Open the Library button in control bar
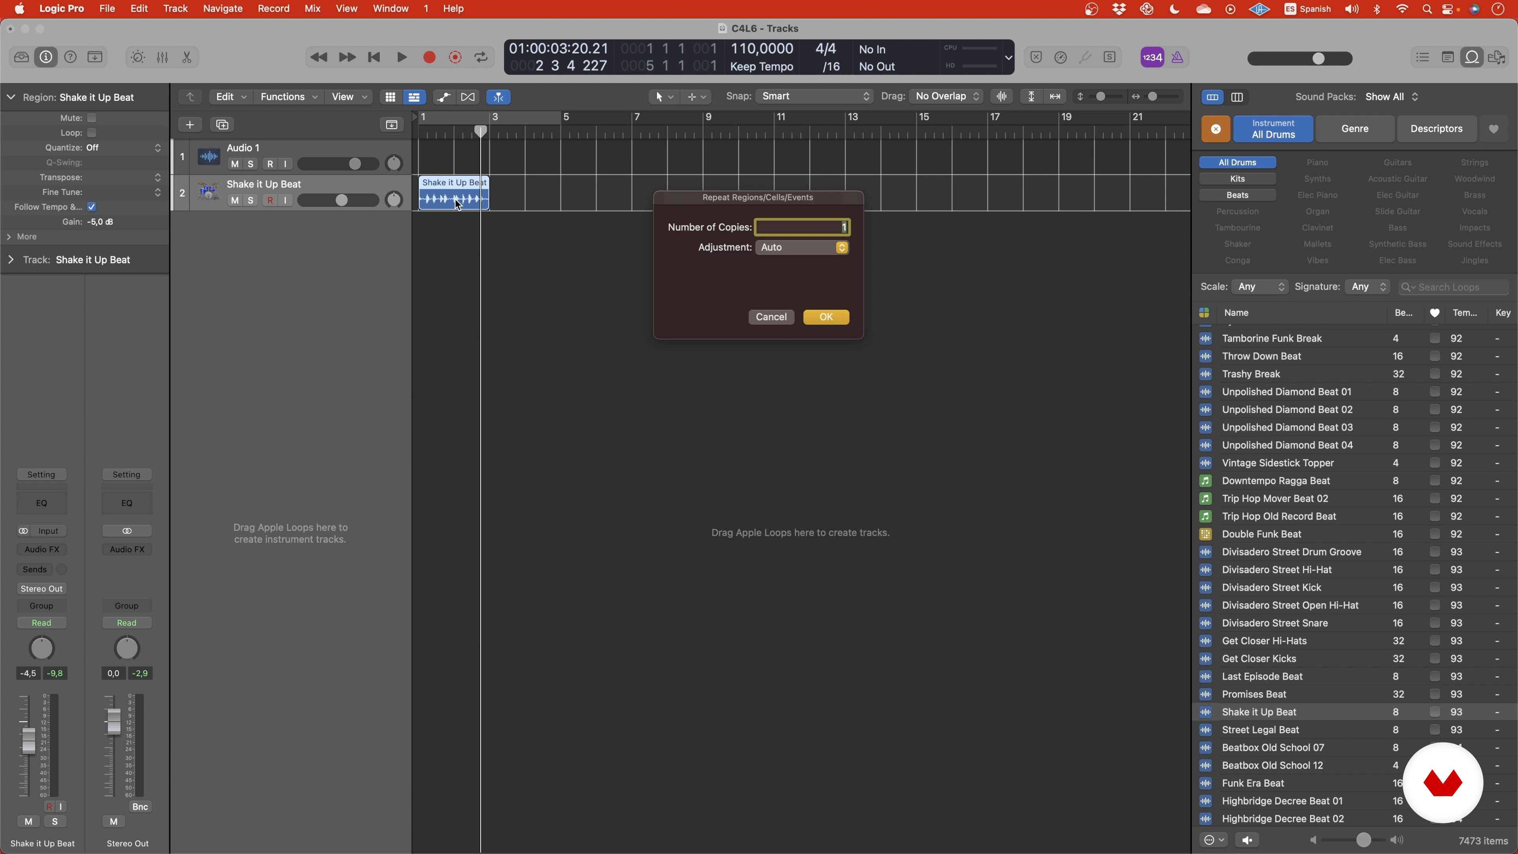This screenshot has height=854, width=1518. point(21,57)
